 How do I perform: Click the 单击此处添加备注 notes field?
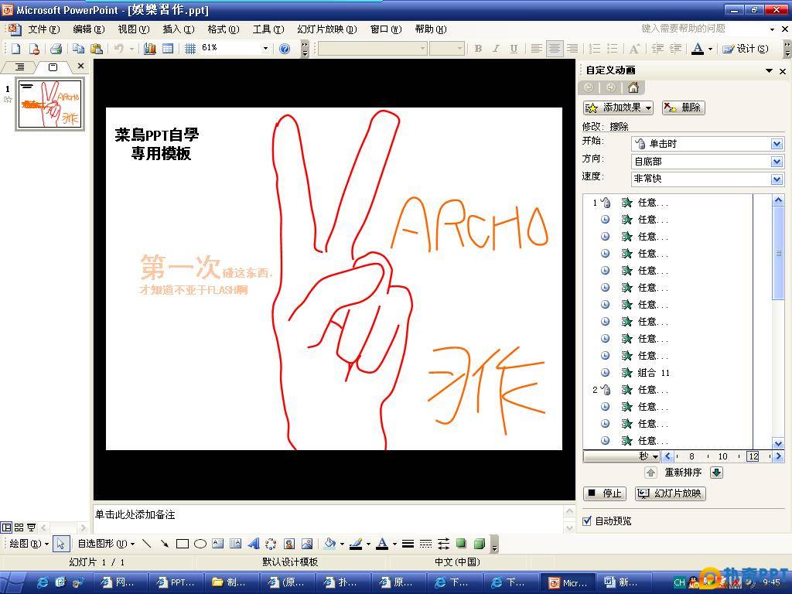328,518
